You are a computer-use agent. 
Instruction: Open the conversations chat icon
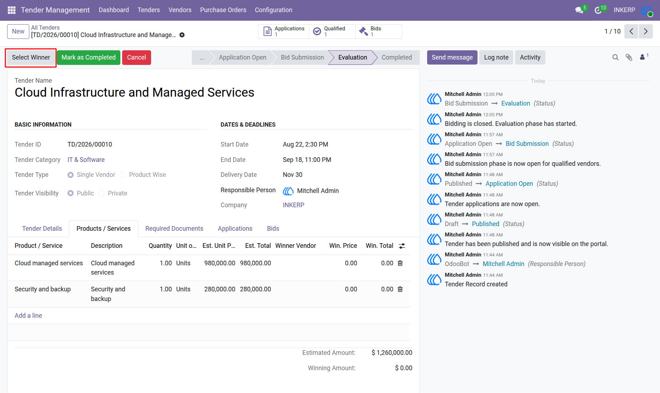point(580,10)
